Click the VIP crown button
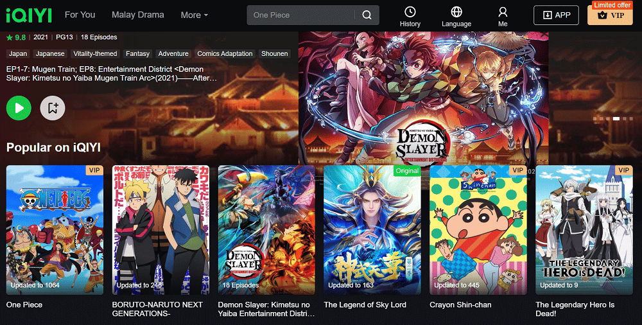 [x=610, y=15]
